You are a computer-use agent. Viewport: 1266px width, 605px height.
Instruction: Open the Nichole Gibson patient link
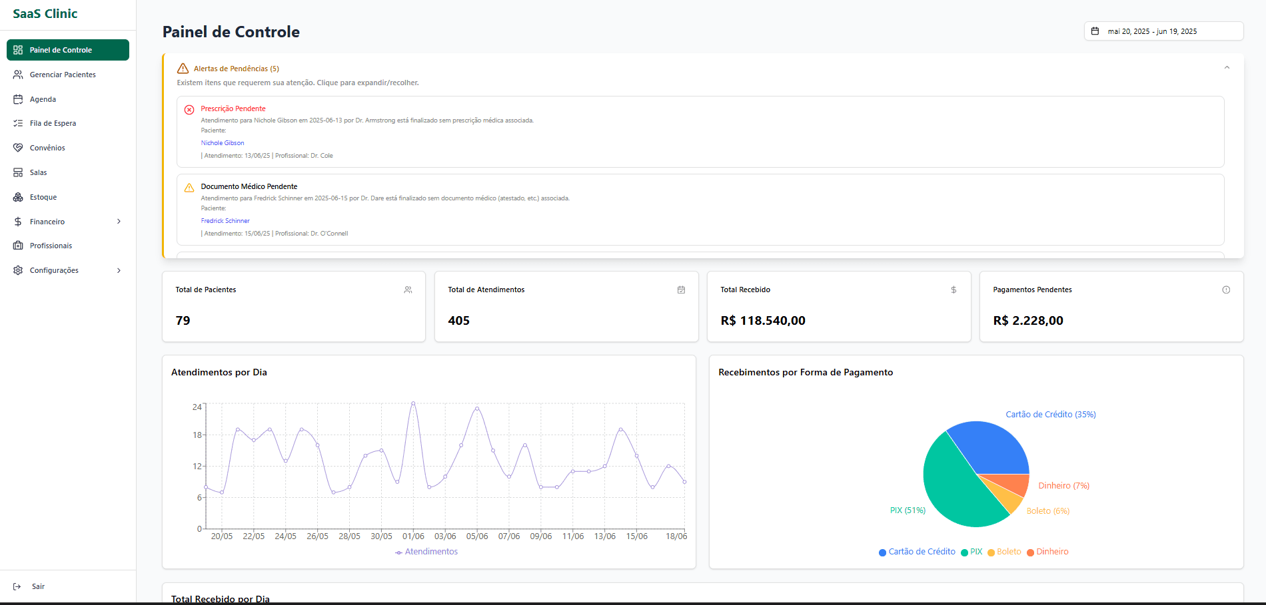[222, 142]
